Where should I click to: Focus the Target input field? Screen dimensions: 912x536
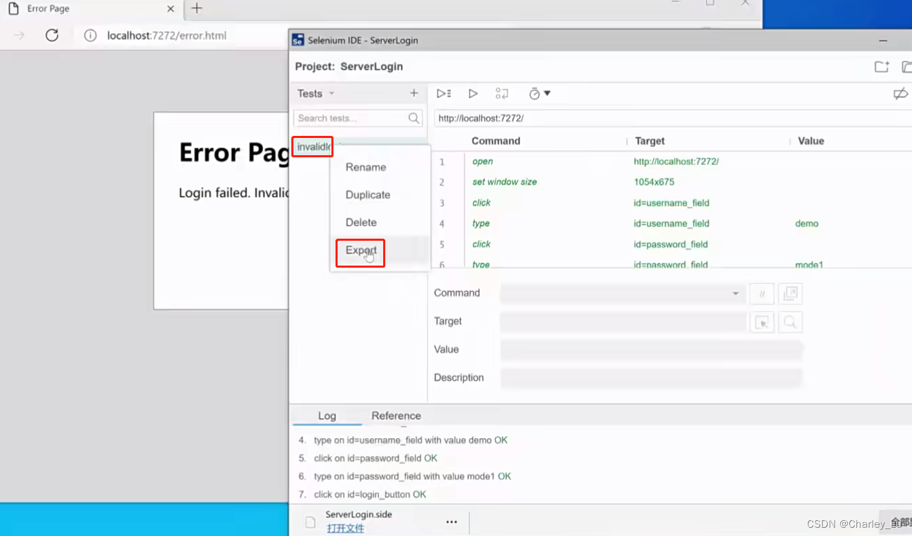623,322
